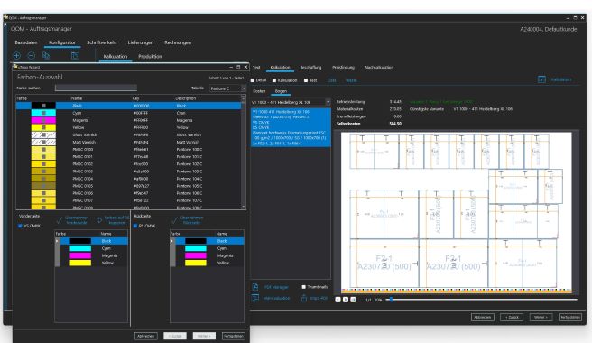Enable the Detail checkbox
This screenshot has width=592, height=343.
click(x=253, y=80)
